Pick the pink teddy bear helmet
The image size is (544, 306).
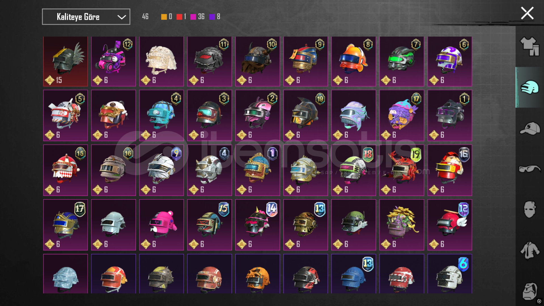click(x=161, y=225)
